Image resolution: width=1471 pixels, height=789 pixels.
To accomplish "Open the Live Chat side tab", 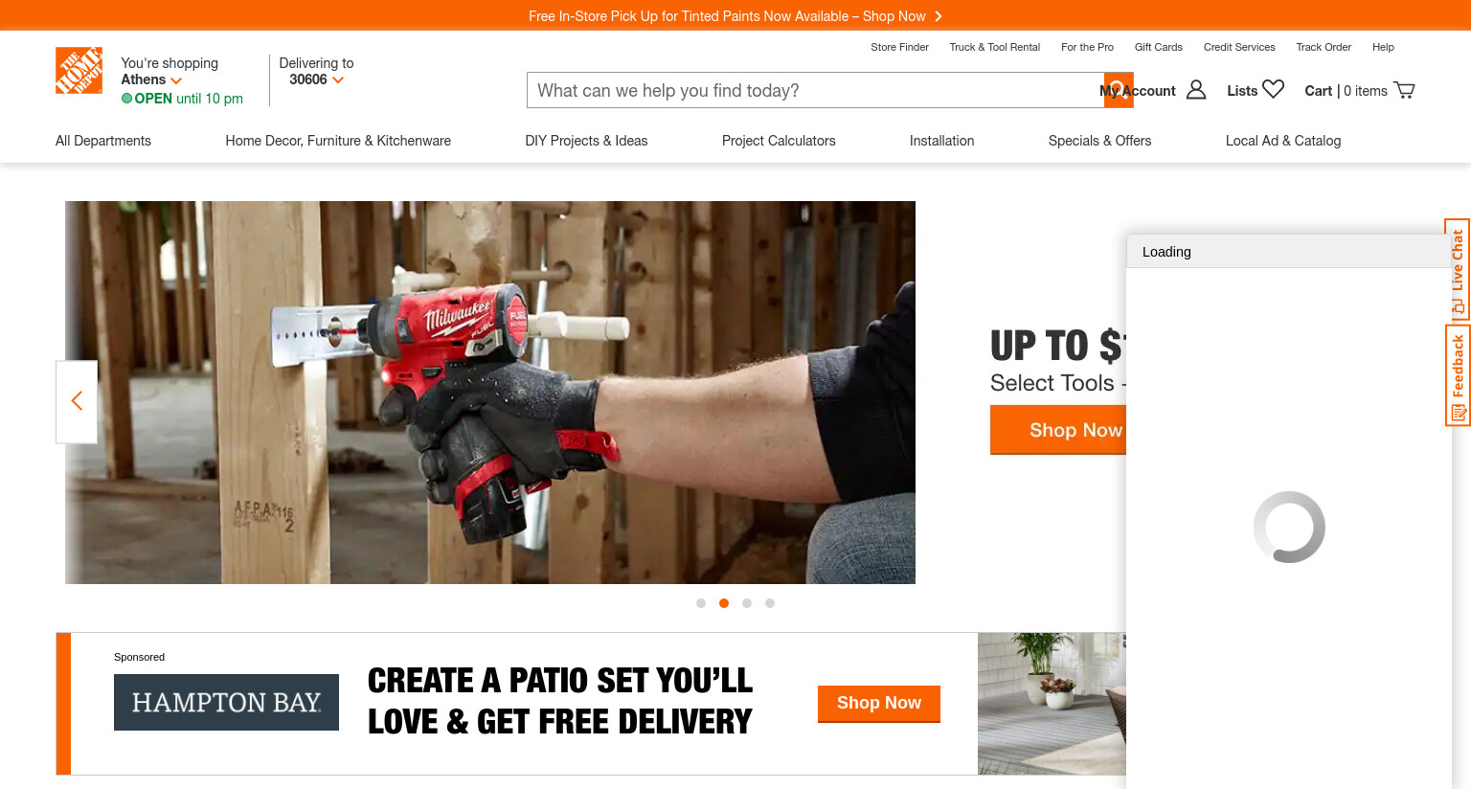I will coord(1457,270).
